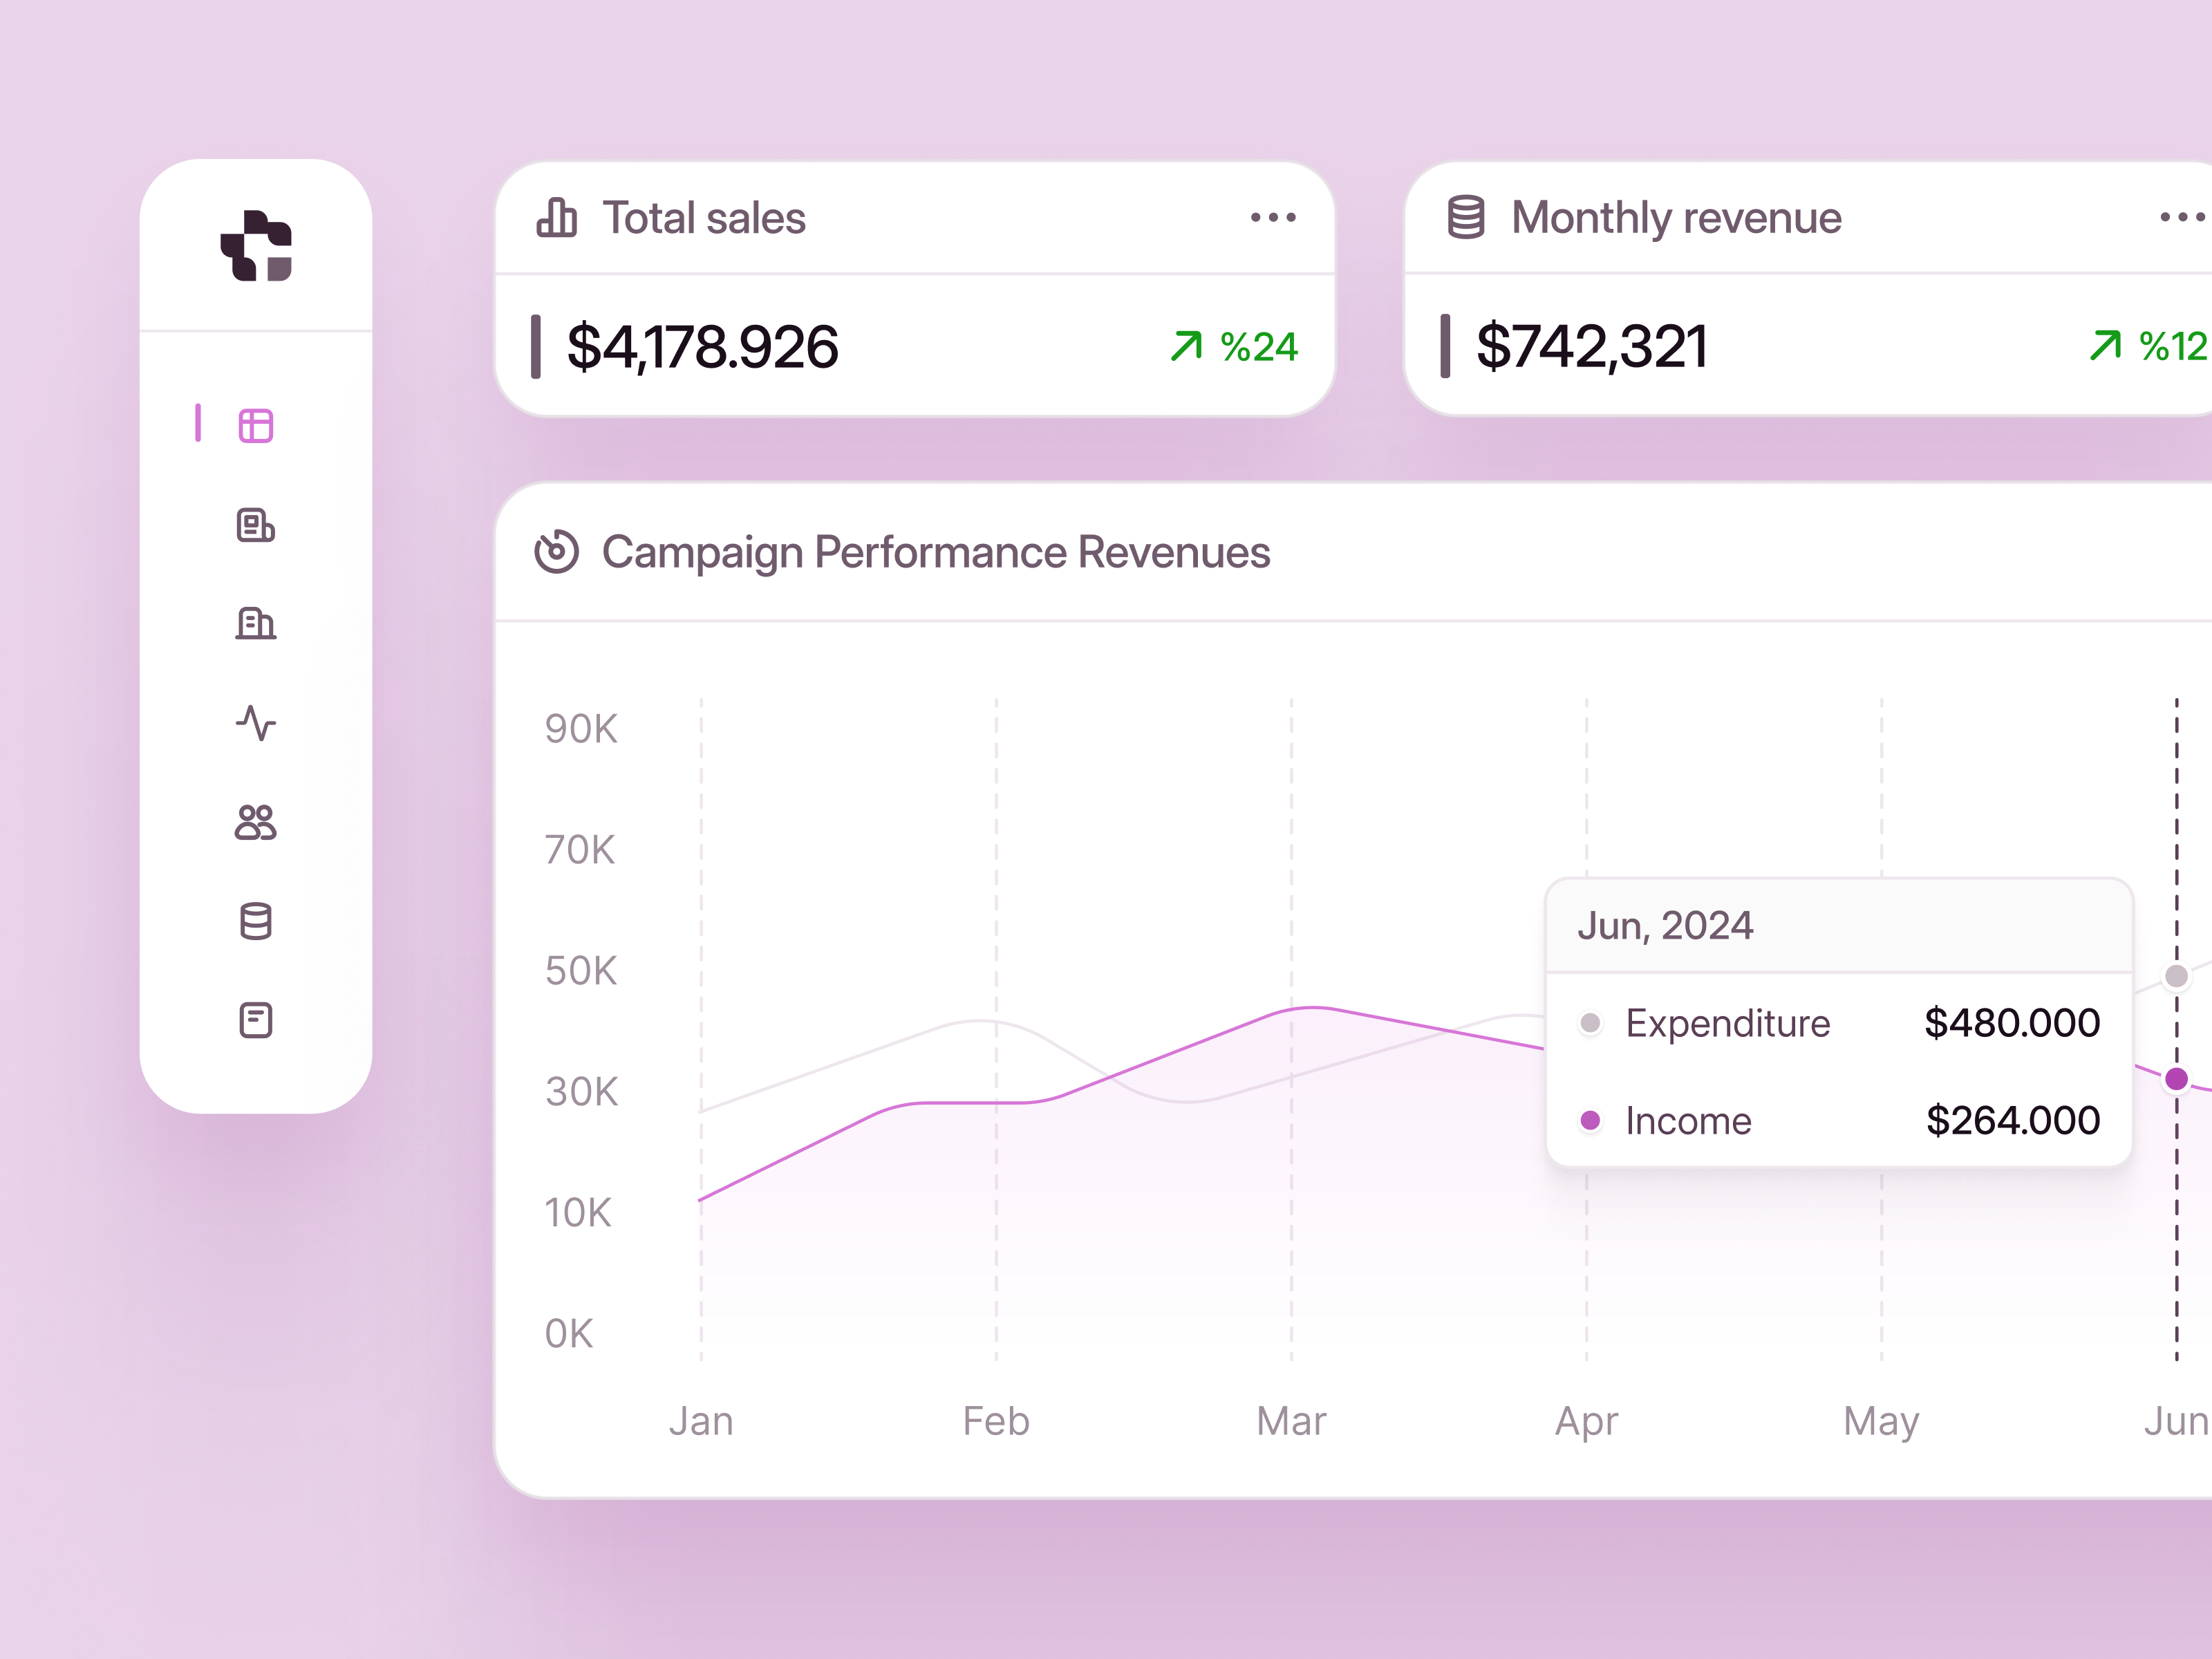Click the $264.000 income value

point(2013,1120)
